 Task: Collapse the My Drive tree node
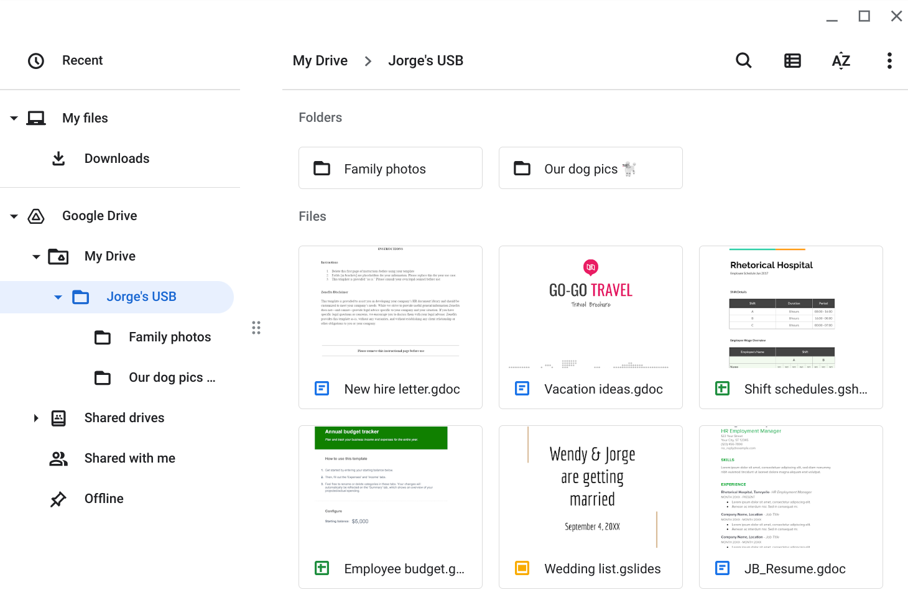[x=36, y=256]
